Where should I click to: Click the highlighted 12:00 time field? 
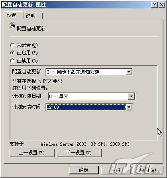tap(86, 107)
